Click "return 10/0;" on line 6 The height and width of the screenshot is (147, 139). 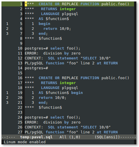click(x=57, y=29)
